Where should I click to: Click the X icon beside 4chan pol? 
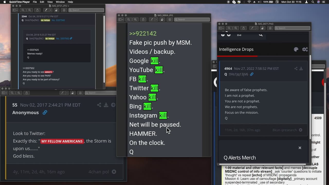point(114,172)
